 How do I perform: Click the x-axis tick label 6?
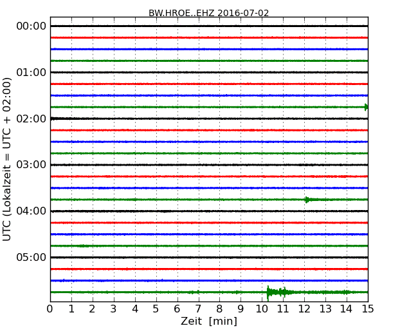coord(177,309)
